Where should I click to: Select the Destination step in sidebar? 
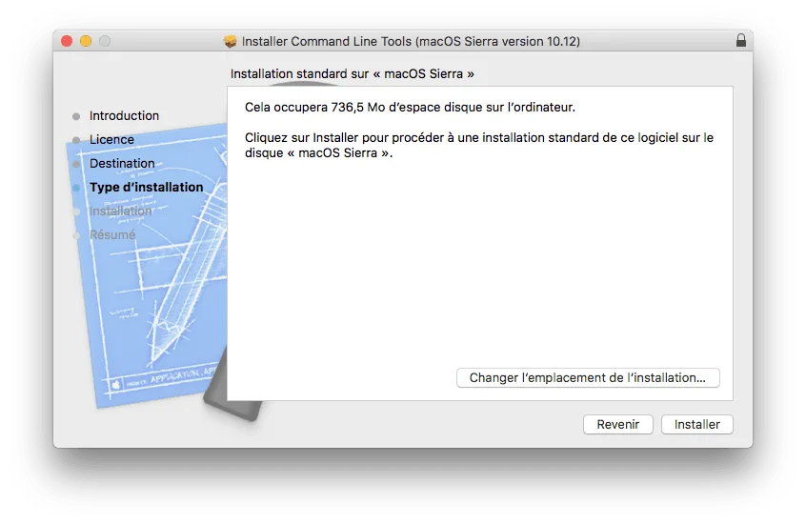click(x=122, y=163)
